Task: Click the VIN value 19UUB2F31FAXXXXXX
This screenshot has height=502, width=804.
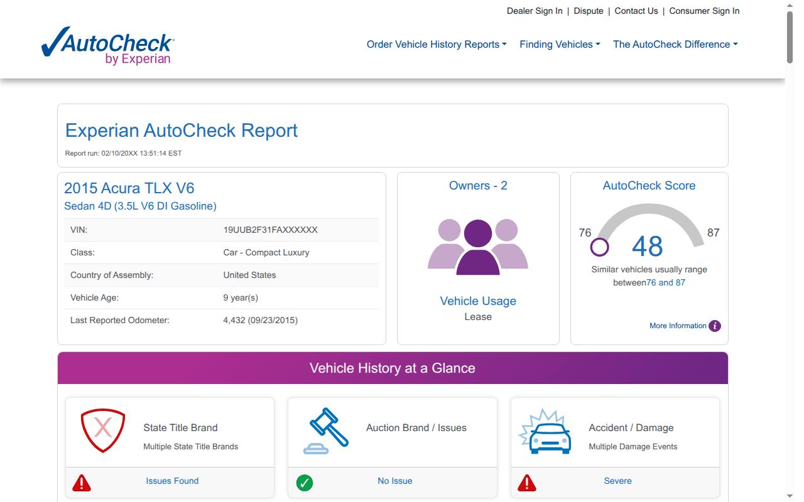Action: tap(270, 230)
